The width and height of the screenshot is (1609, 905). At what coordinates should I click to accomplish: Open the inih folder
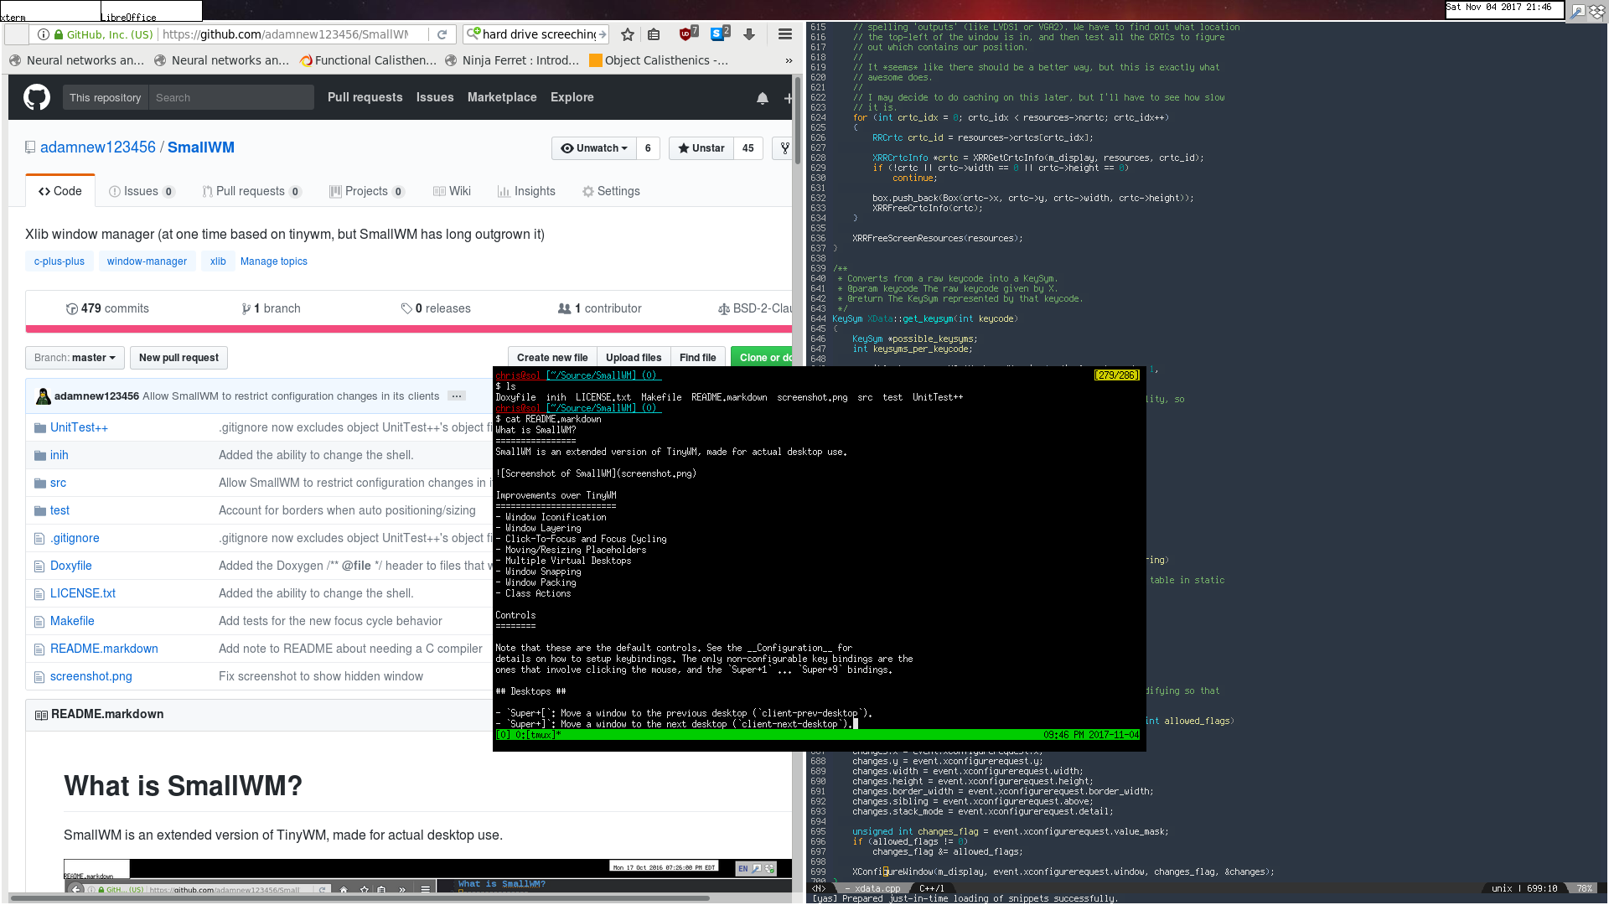click(x=59, y=455)
